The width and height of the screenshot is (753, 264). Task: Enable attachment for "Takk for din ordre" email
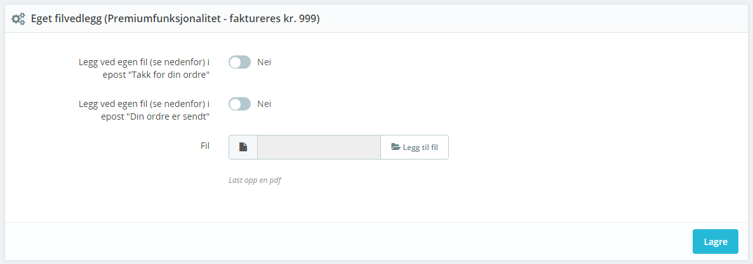[239, 62]
